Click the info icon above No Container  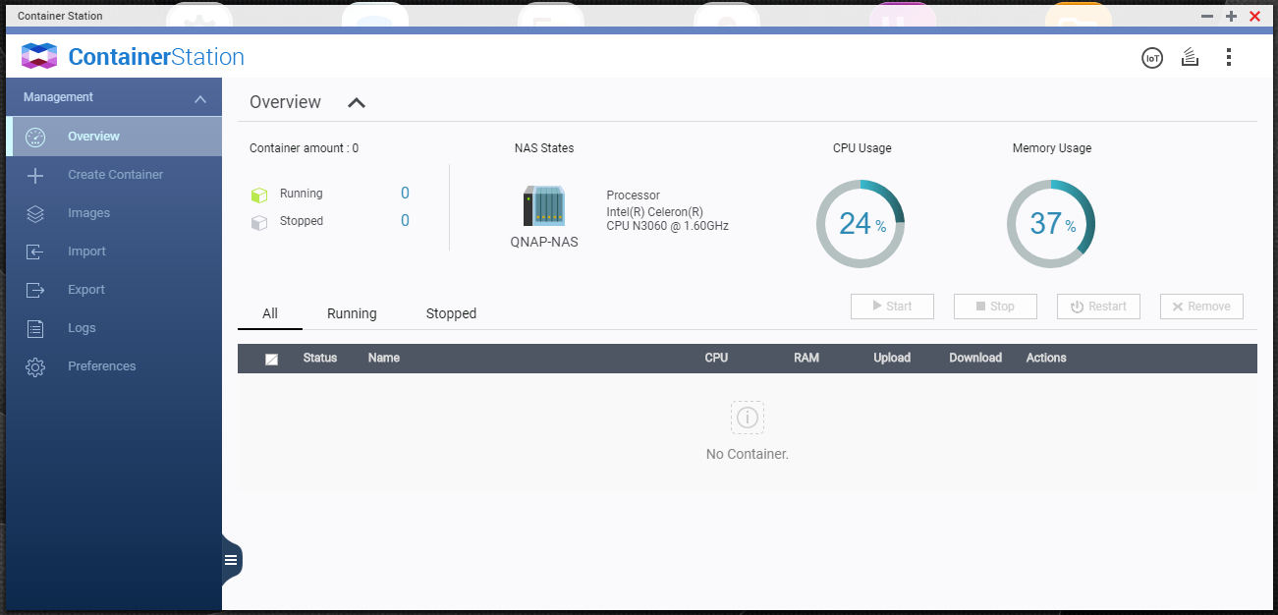click(x=748, y=418)
